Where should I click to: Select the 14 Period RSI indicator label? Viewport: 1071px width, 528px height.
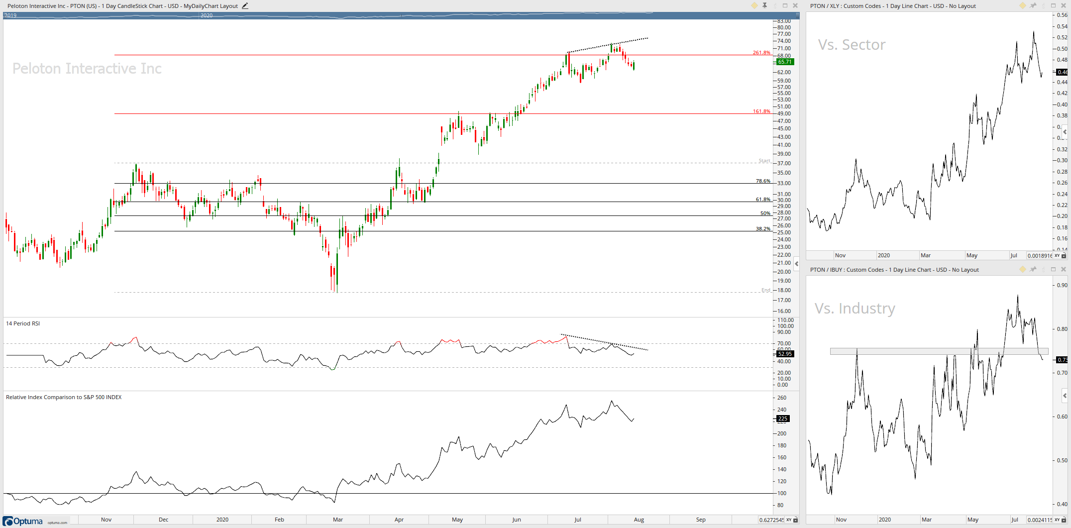coord(23,323)
